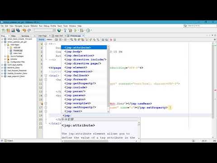Select <jsp:getProperty/> completion item

[x=84, y=83]
